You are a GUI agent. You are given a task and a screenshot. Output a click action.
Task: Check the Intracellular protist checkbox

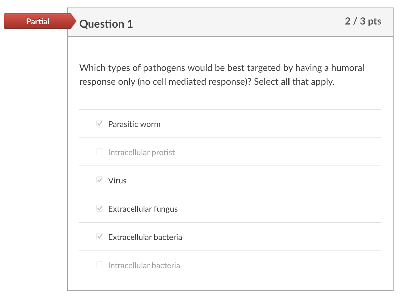click(x=100, y=152)
